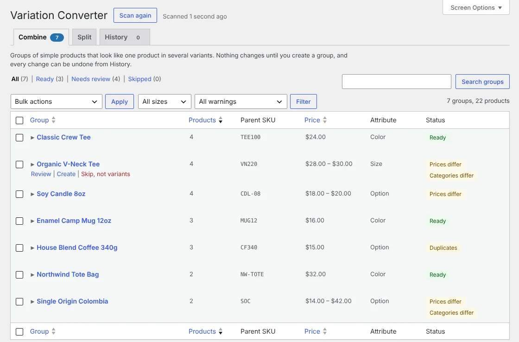Check the House Blend Coffee 340g checkbox

pyautogui.click(x=19, y=248)
